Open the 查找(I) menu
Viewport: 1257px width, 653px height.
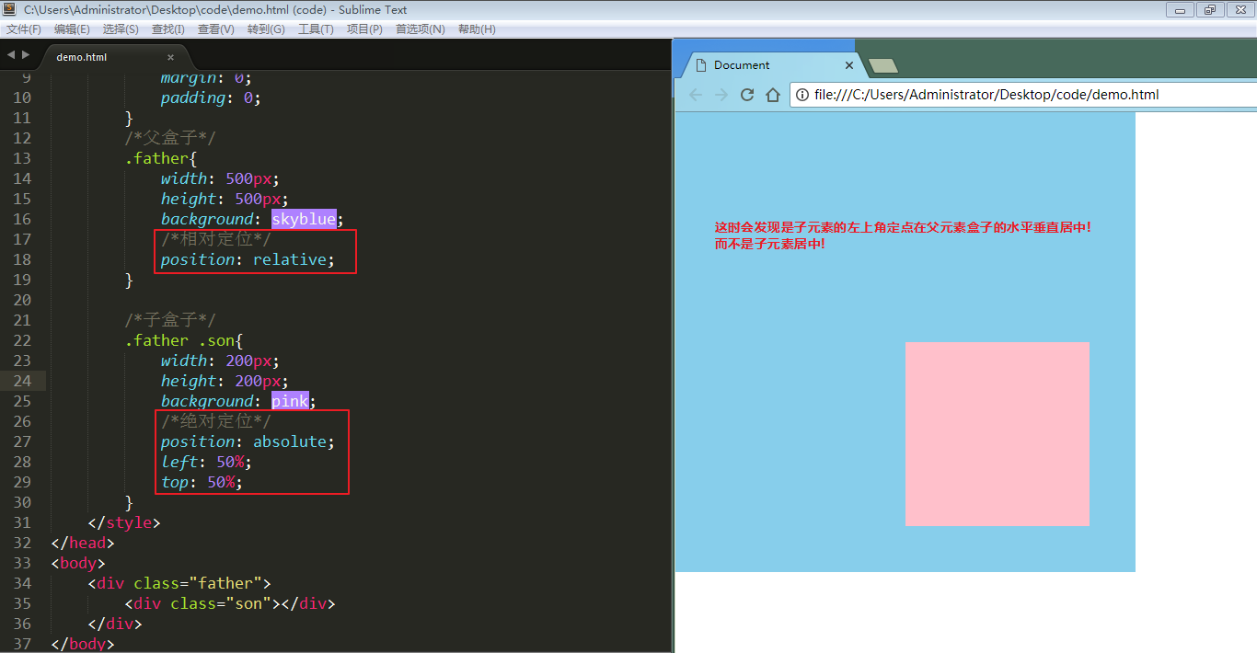168,29
